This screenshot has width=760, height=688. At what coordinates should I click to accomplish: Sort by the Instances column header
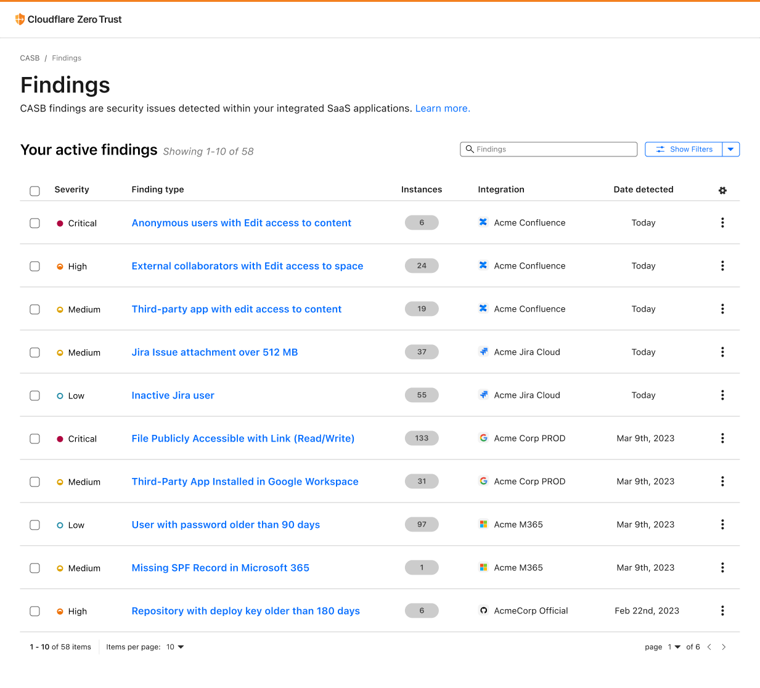(422, 189)
